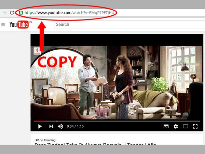This screenshot has height=154, width=205.
Task: Switch to theater mode
Action: pyautogui.click(x=186, y=126)
